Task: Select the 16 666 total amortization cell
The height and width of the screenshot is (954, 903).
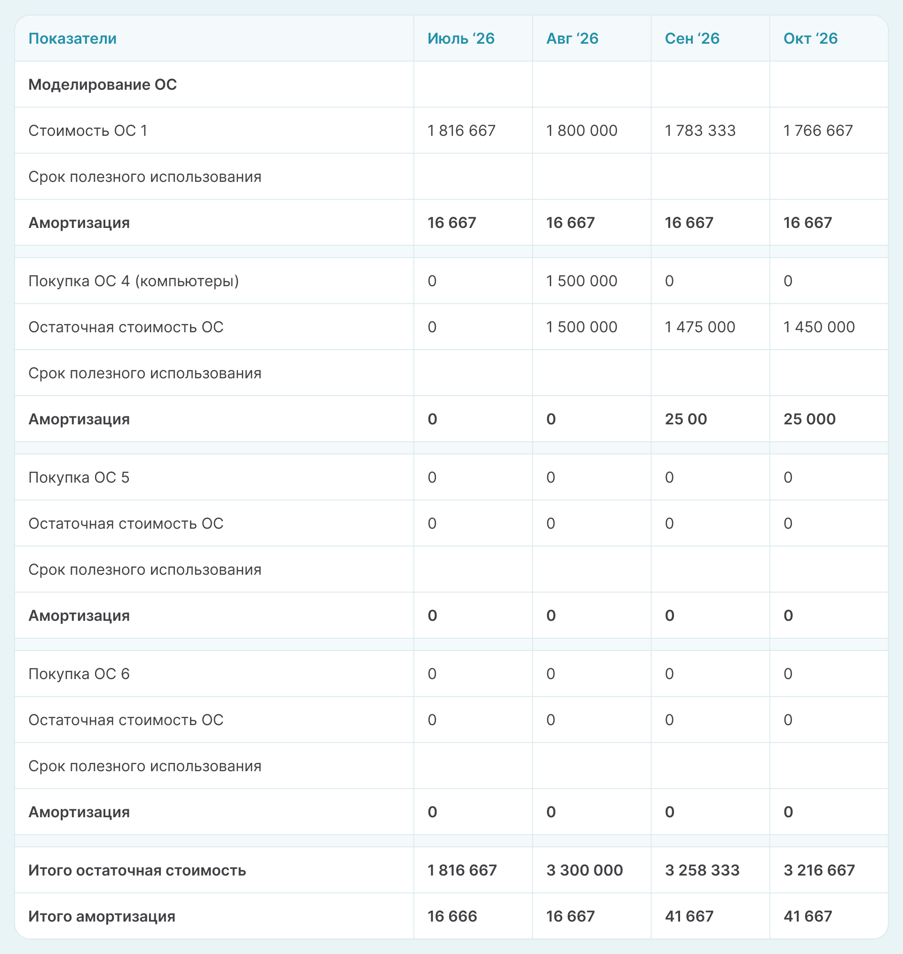Action: click(x=452, y=916)
